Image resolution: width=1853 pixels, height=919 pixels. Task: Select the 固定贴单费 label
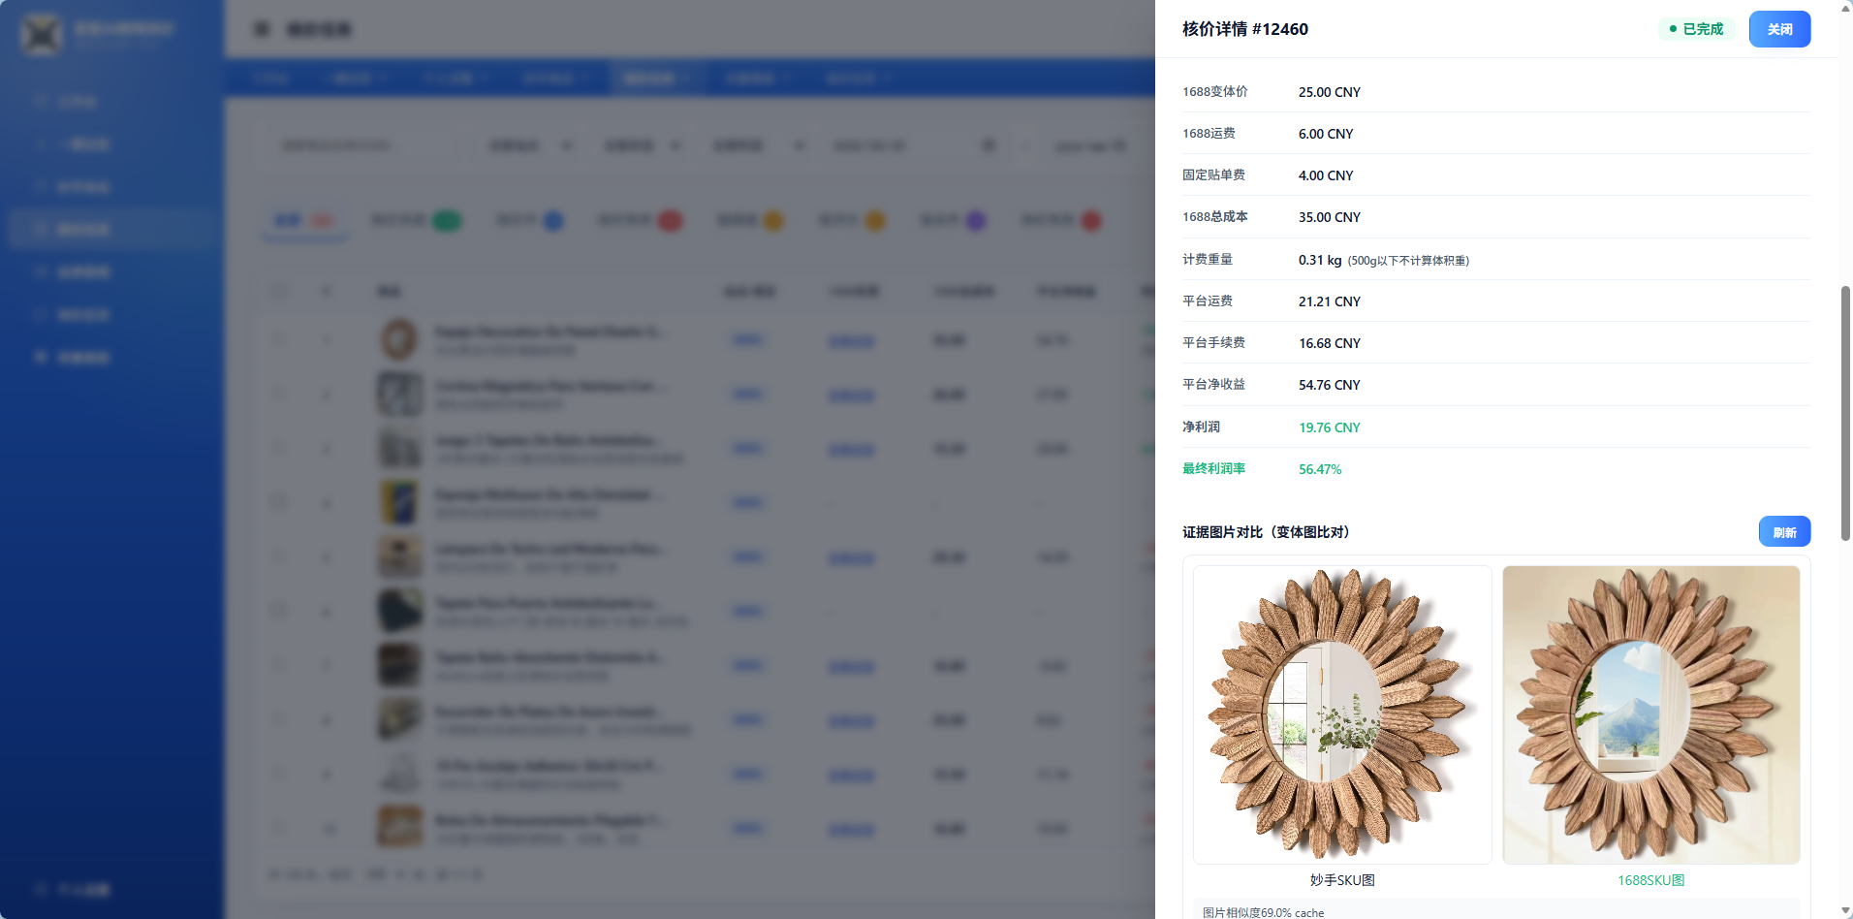(x=1213, y=175)
